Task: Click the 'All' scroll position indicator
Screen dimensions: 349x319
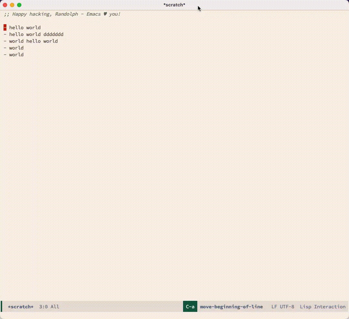Action: (55, 306)
